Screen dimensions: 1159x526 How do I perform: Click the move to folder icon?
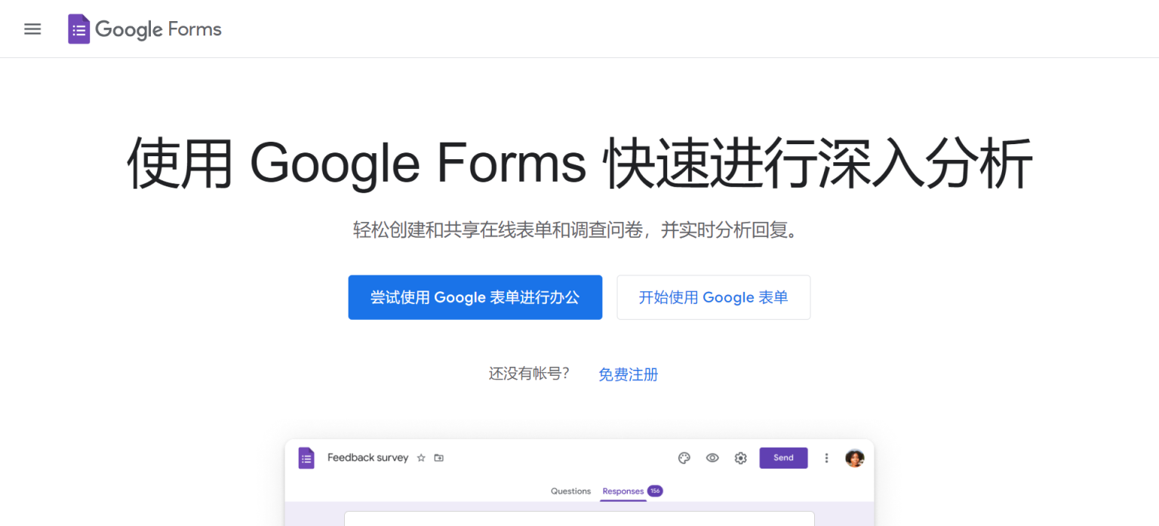pos(438,457)
